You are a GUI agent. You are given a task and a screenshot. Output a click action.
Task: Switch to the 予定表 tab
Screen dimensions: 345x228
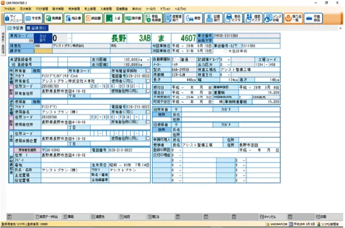pyautogui.click(x=16, y=28)
